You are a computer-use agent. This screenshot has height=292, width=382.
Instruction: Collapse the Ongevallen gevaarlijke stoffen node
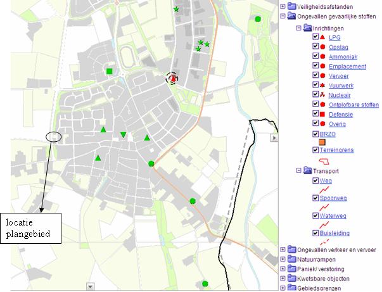(x=283, y=16)
